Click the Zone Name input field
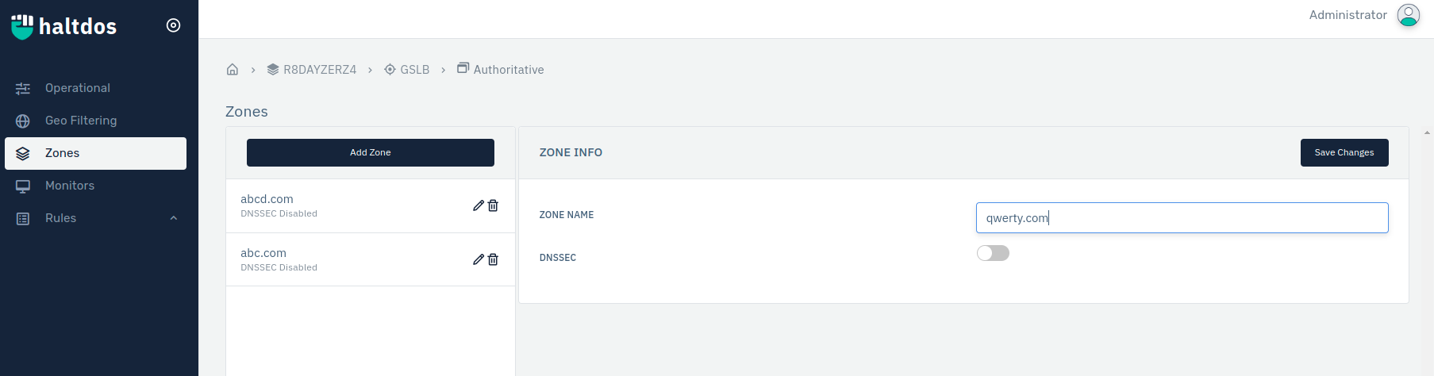 point(1182,217)
